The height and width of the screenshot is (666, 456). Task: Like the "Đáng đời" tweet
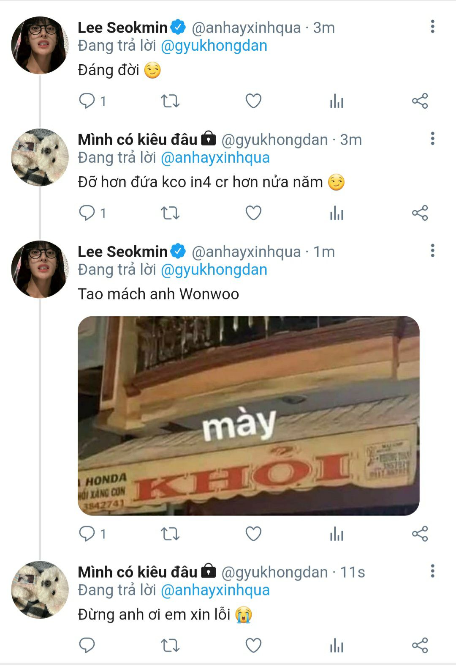tap(253, 101)
